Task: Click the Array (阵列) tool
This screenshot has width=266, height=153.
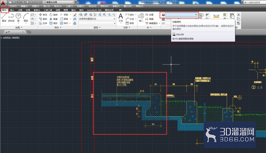Action: 64,23
